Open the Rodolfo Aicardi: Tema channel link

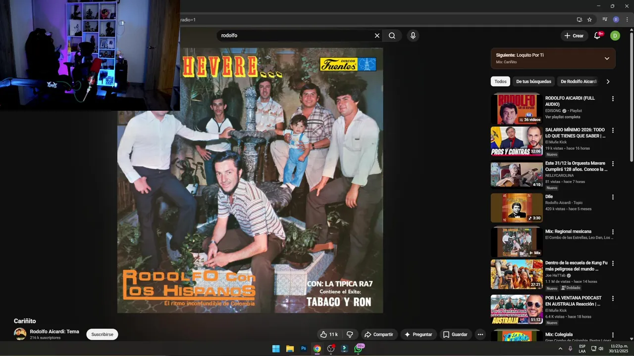54,332
